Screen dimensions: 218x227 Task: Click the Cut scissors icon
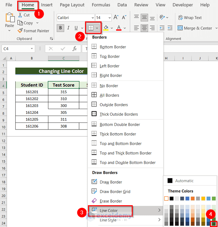click(20, 15)
